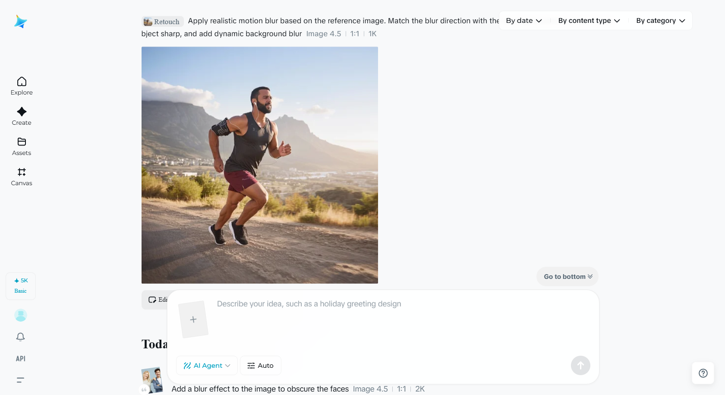Go to Assets folder

[22, 146]
